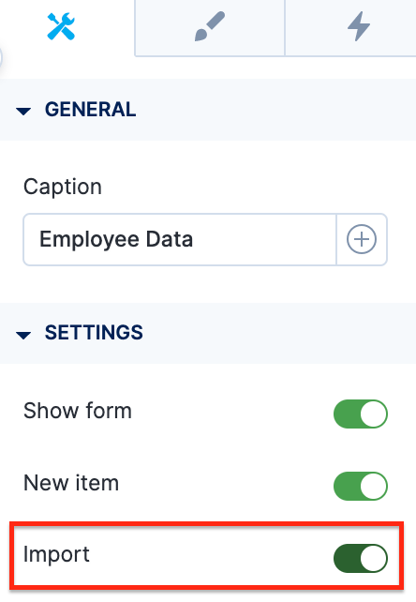Click the New item label
Viewport: 416px width, 602px height.
71,483
